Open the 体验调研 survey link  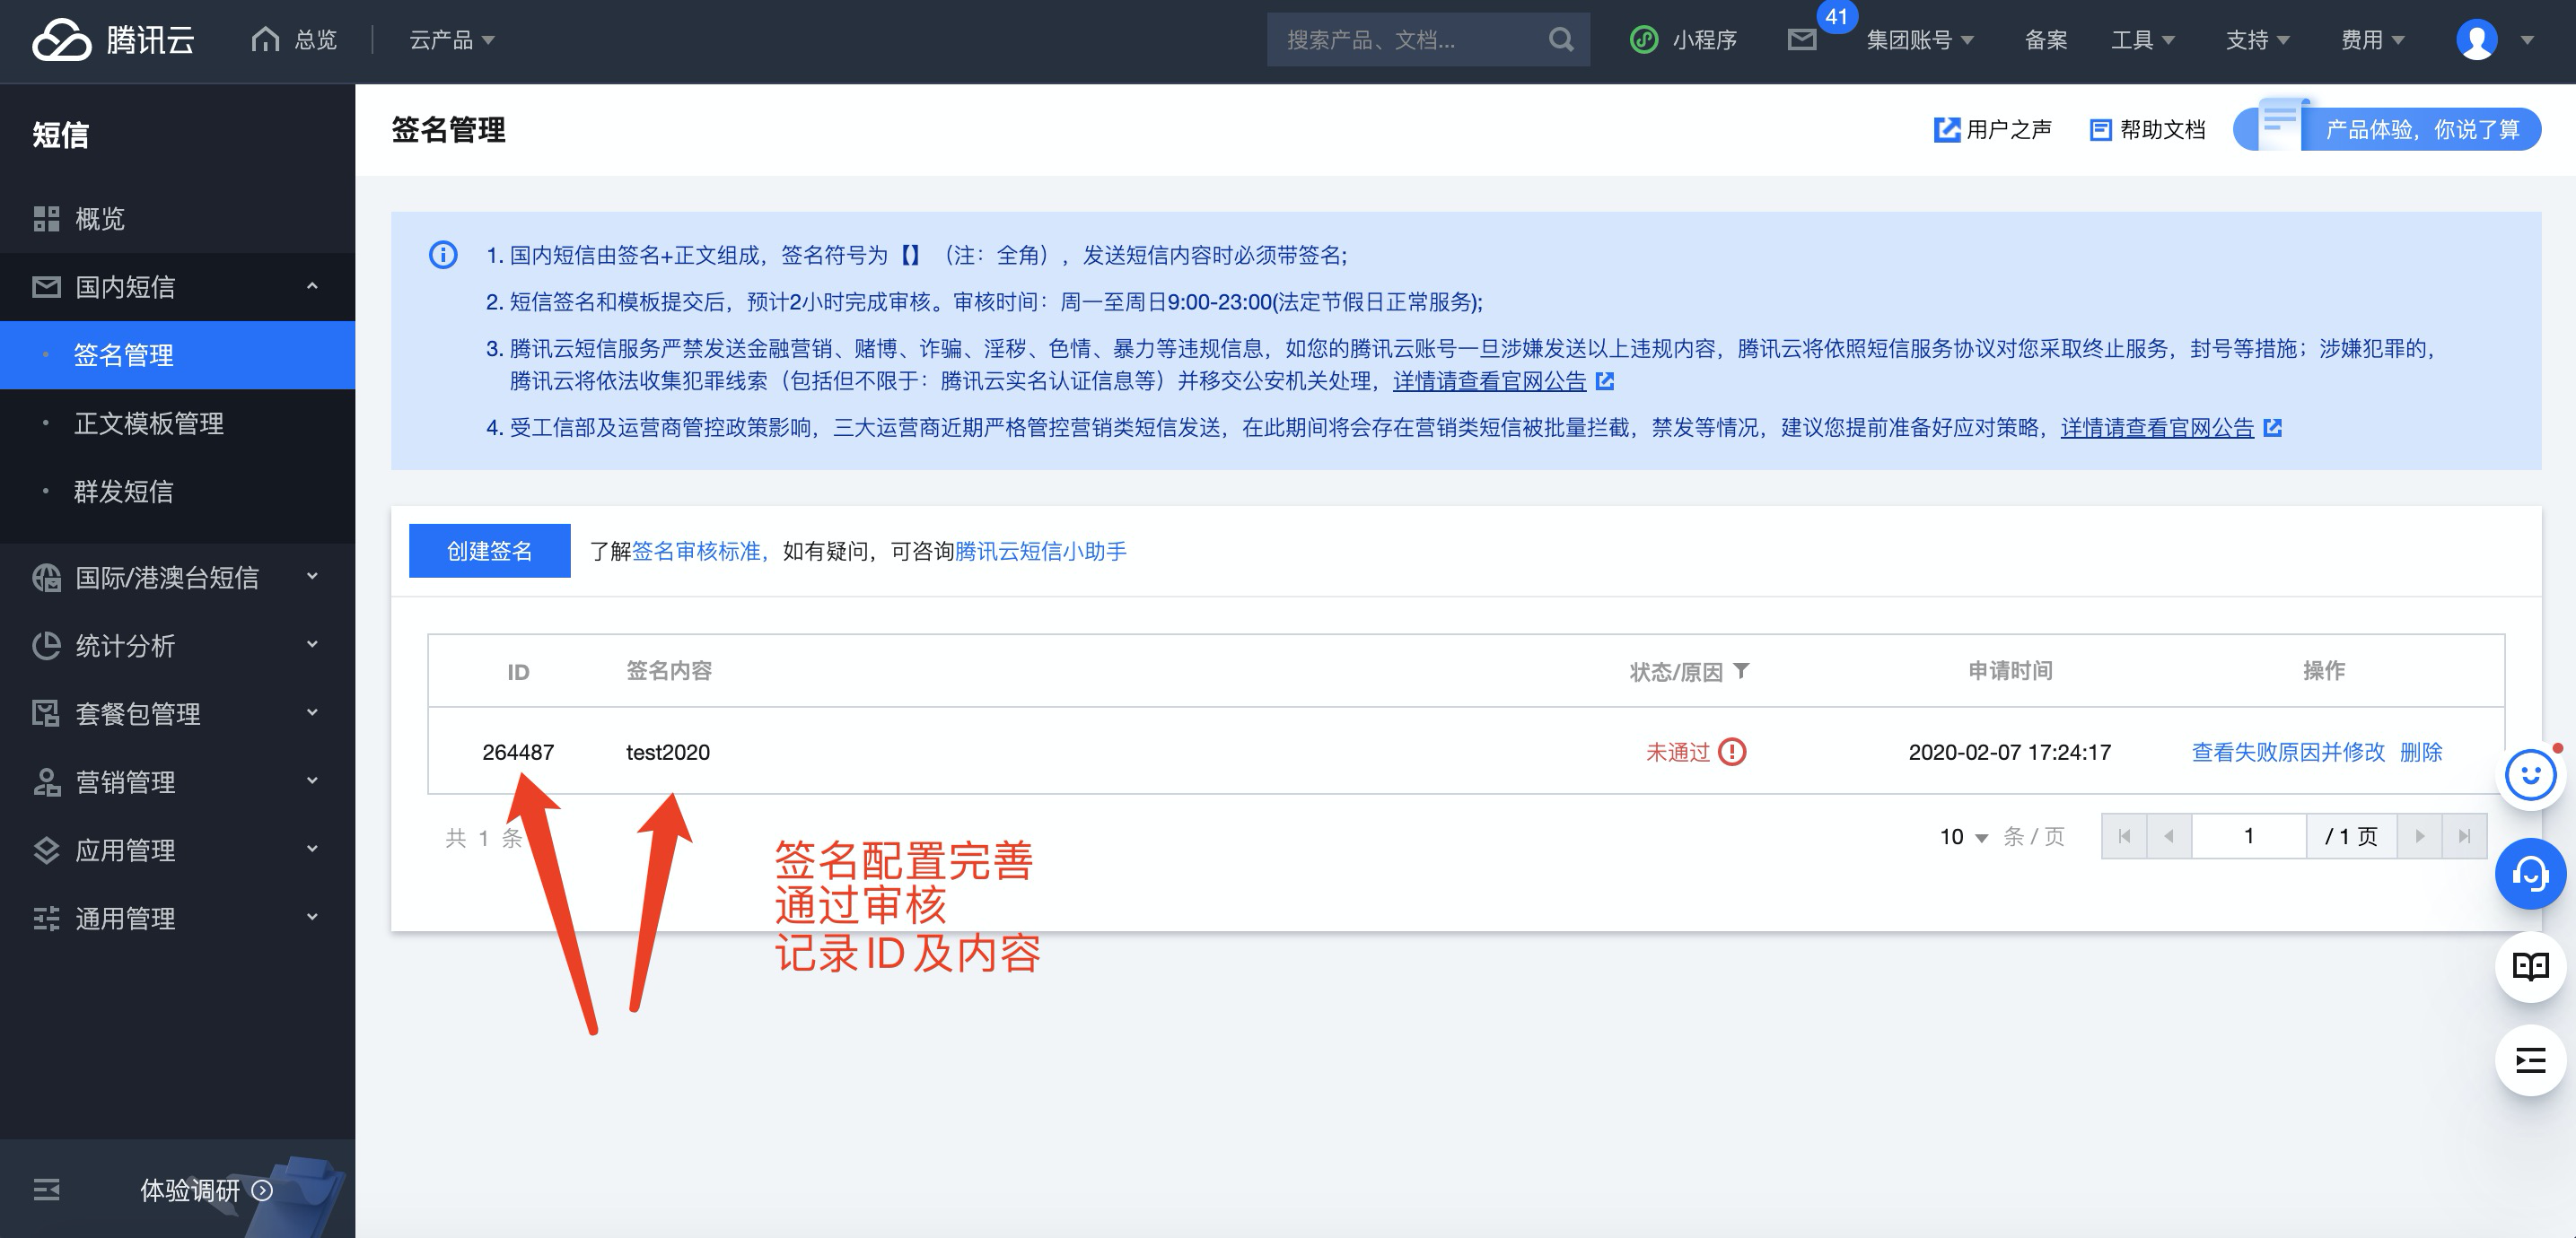pos(206,1190)
